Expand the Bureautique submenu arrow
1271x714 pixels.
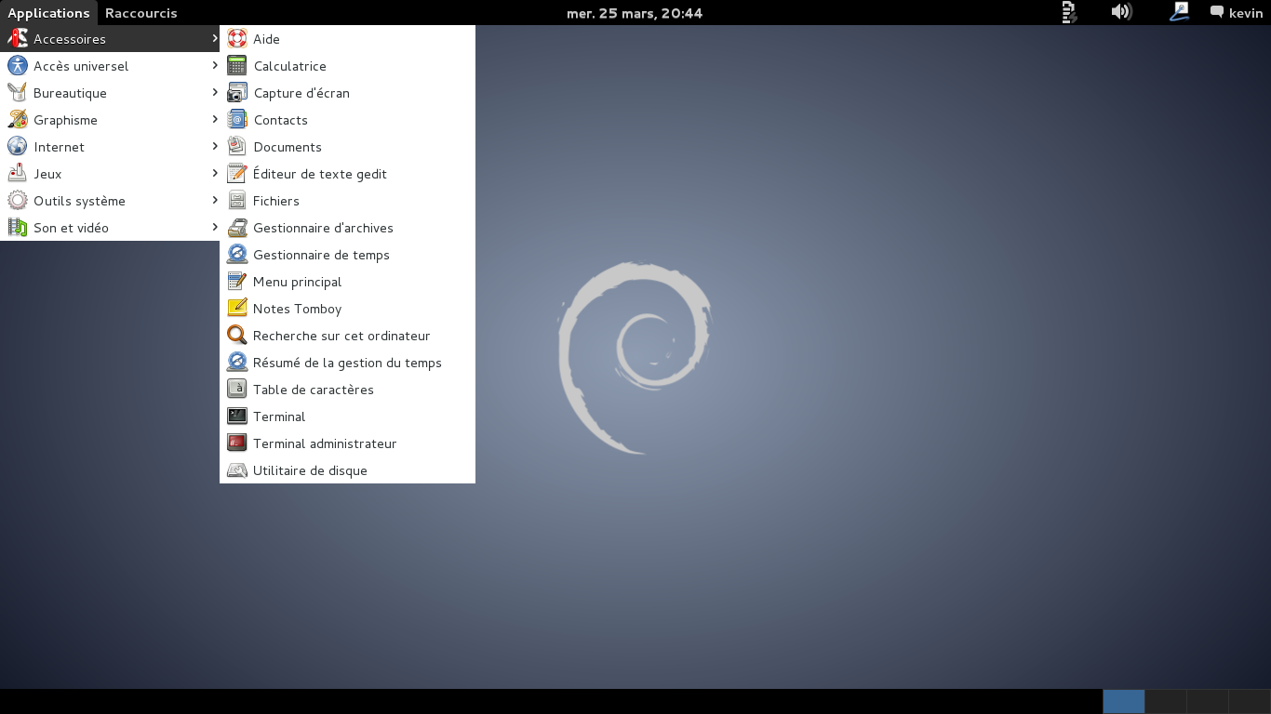tap(215, 92)
